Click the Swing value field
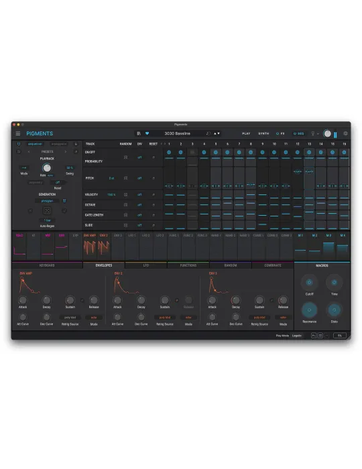This screenshot has width=362, height=469. click(x=70, y=167)
